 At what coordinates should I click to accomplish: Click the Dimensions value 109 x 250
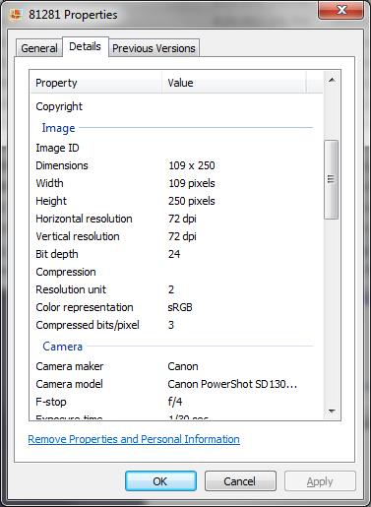192,165
